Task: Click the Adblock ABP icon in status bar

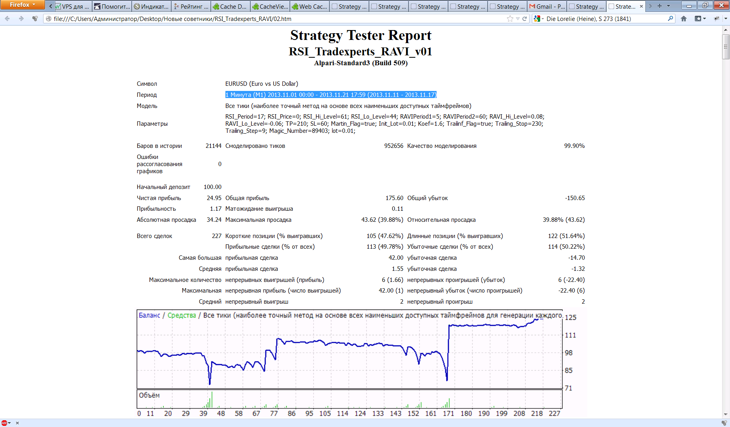Action: point(4,423)
